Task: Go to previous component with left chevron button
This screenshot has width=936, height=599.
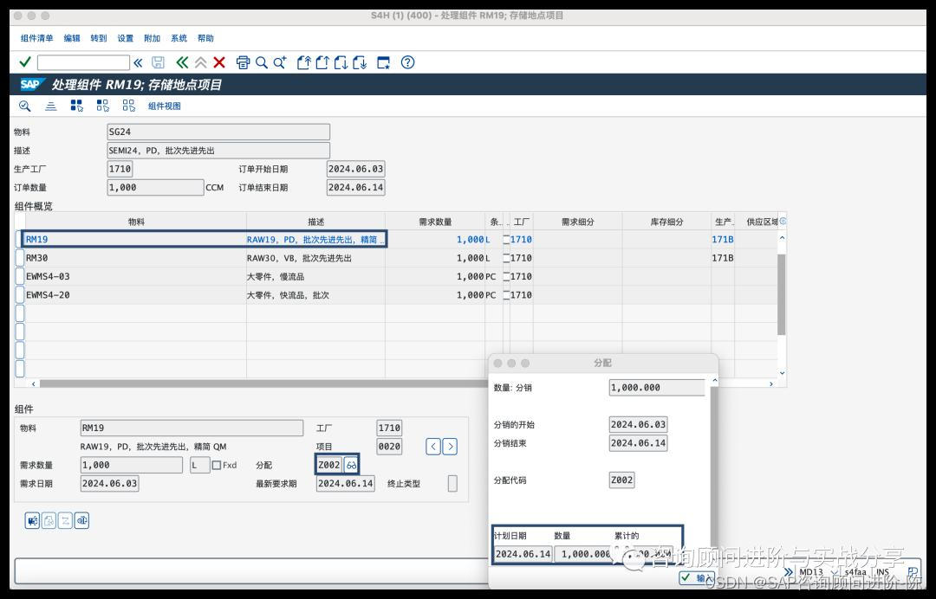Action: click(433, 447)
